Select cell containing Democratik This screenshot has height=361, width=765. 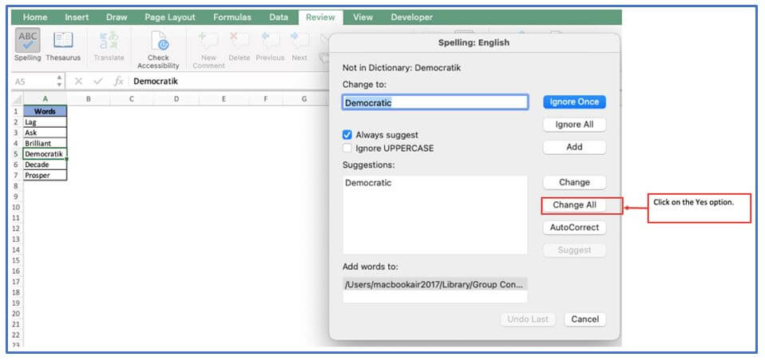point(45,154)
